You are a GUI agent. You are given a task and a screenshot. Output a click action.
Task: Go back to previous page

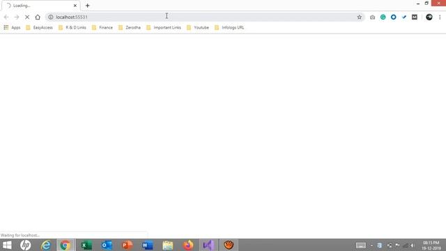pyautogui.click(x=6, y=17)
